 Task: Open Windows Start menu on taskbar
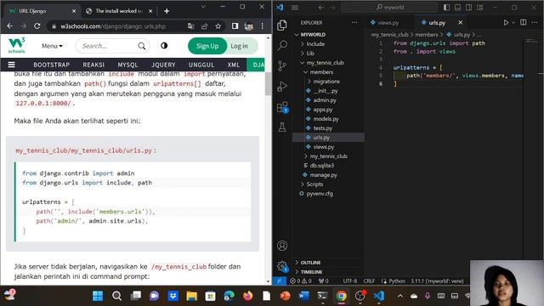[x=98, y=296]
